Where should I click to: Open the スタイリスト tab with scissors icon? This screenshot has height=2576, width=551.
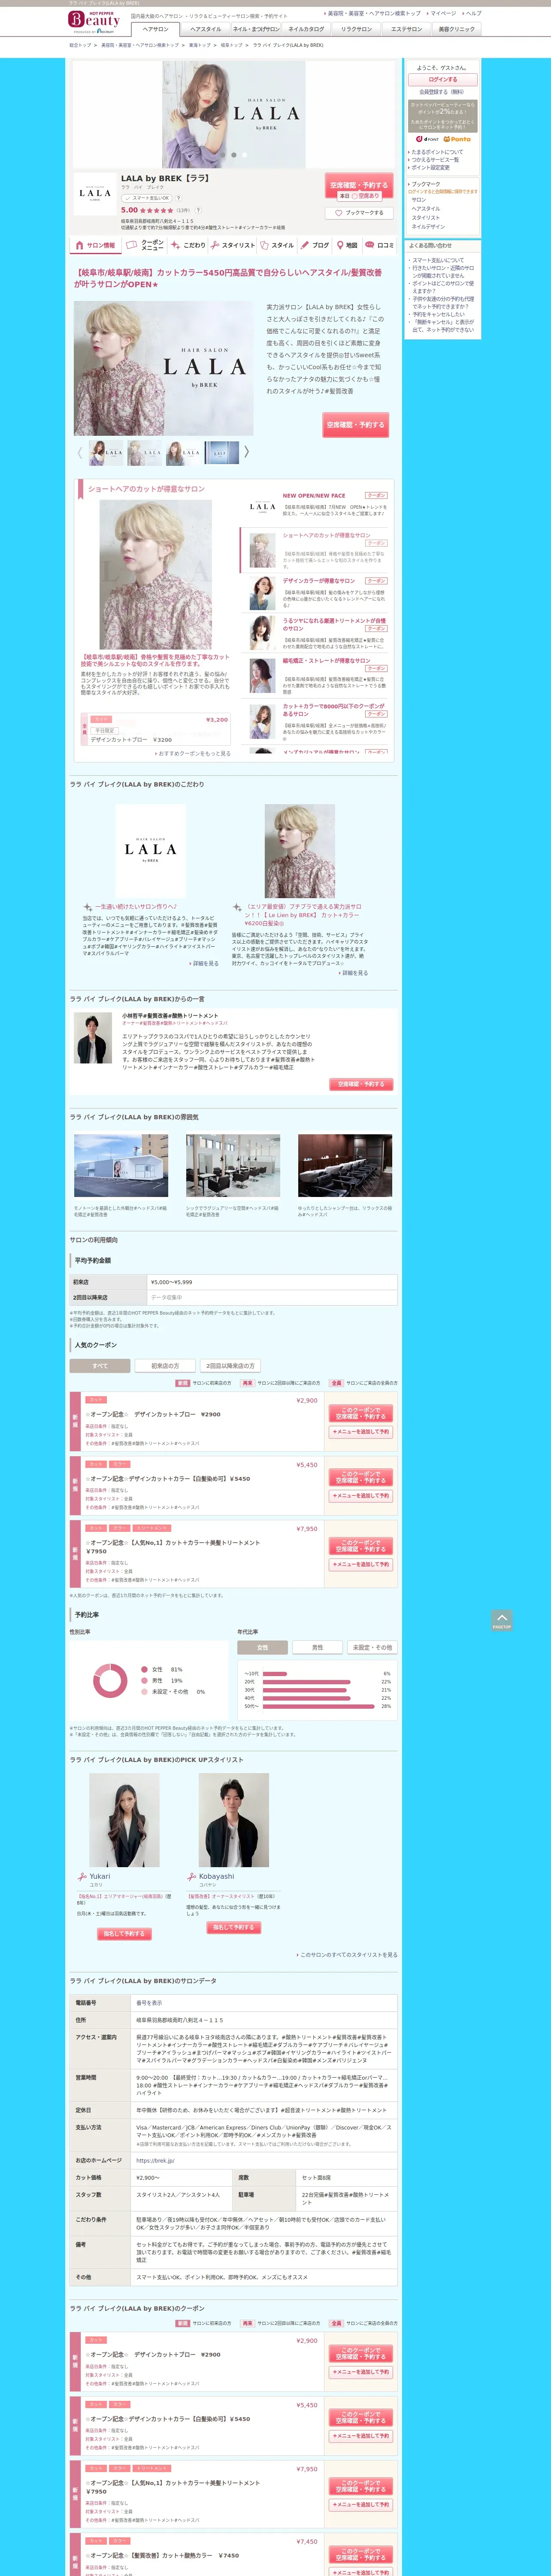pos(233,245)
